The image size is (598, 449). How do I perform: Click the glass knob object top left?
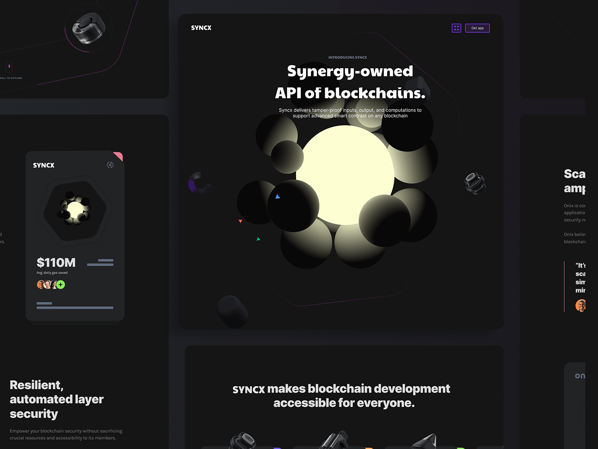pyautogui.click(x=88, y=28)
